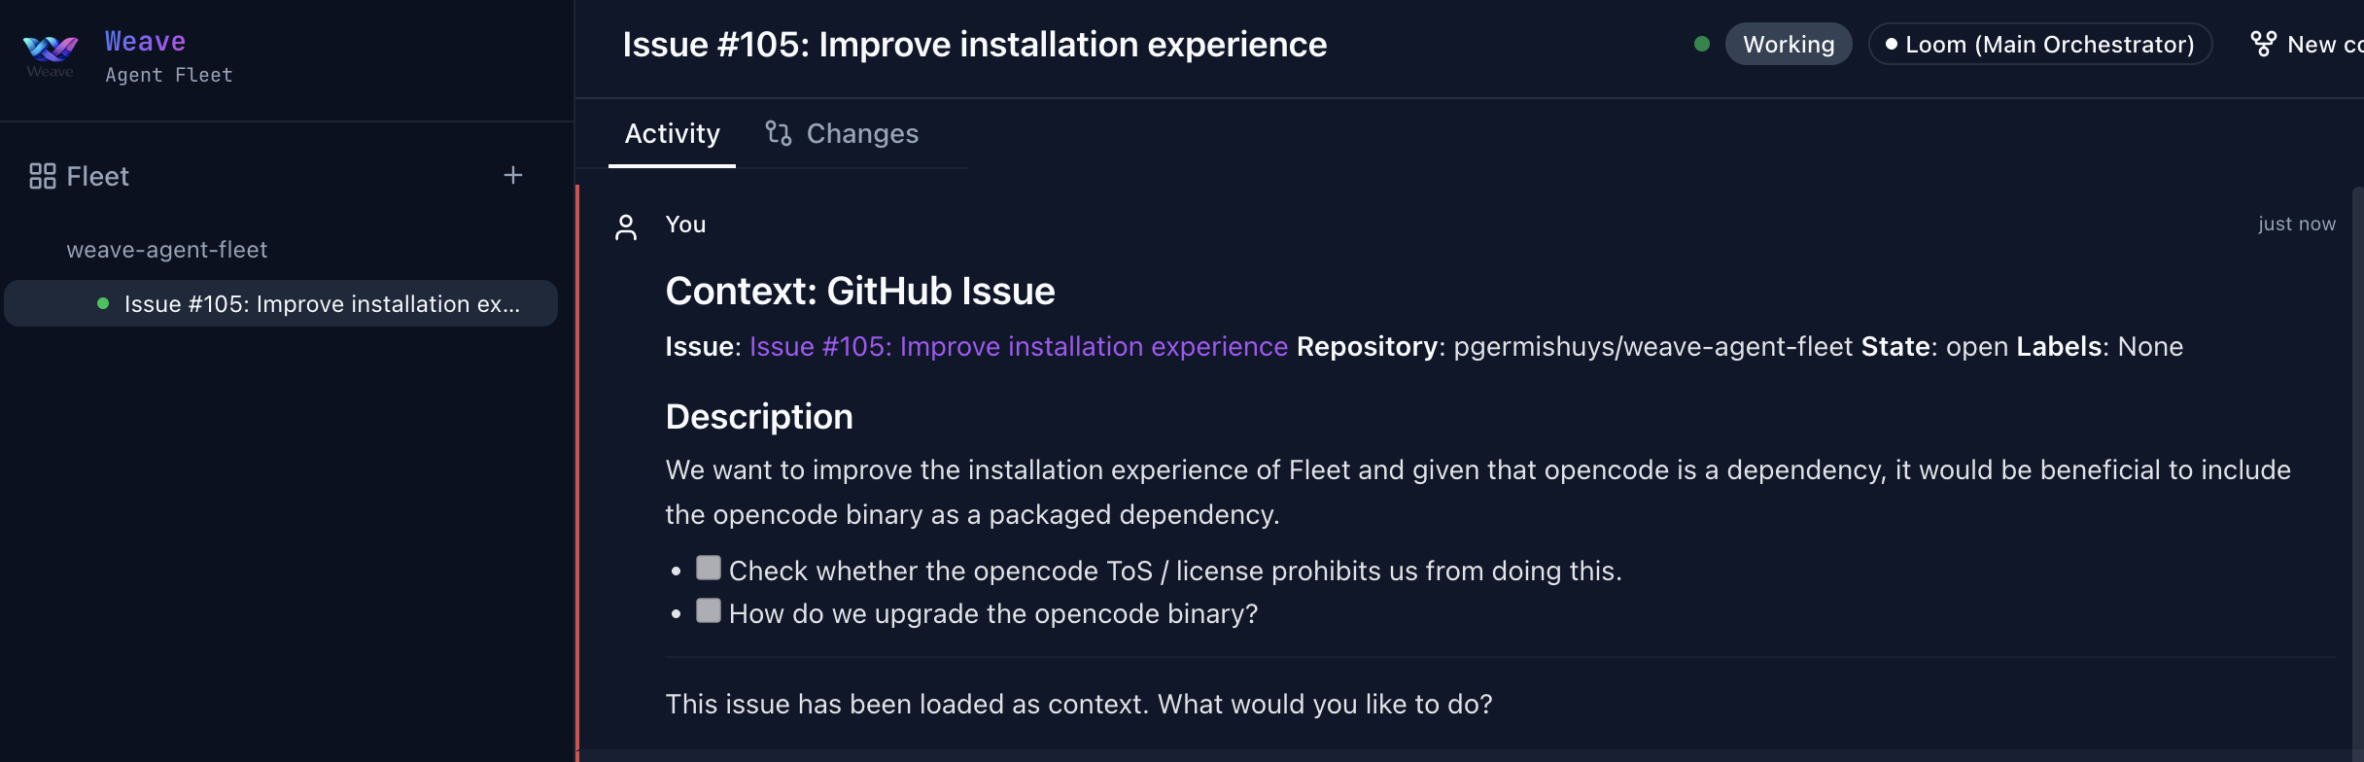
Task: Switch to the Changes tab
Action: tap(861, 133)
